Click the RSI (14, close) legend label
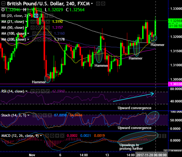 (x=13, y=91)
